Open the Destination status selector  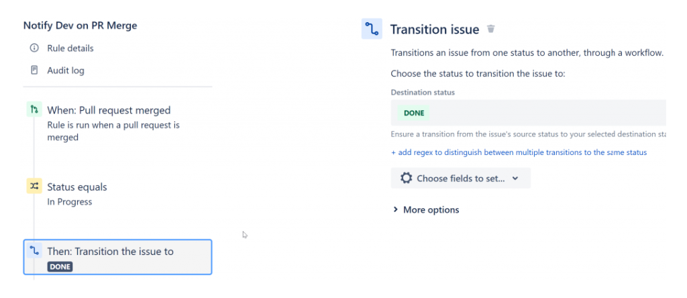(529, 113)
